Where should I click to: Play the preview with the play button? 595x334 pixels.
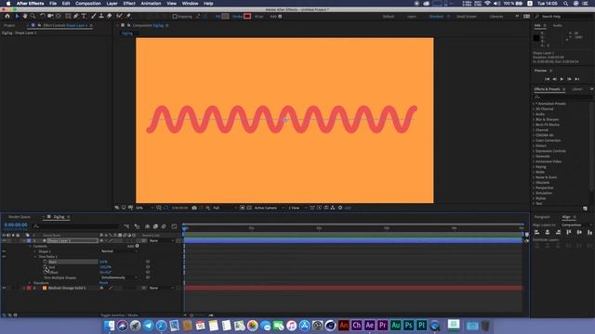[x=562, y=79]
